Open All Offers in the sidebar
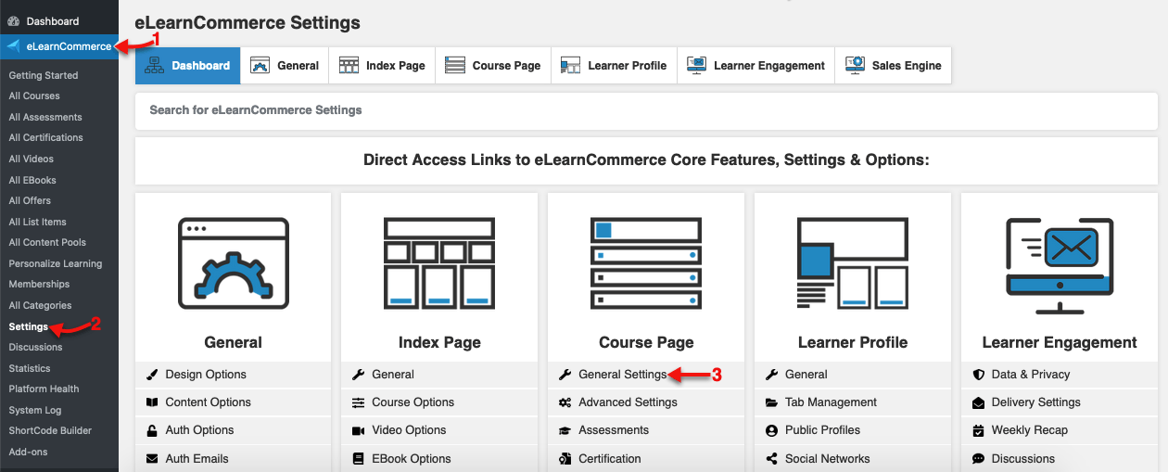1168x472 pixels. pyautogui.click(x=30, y=200)
